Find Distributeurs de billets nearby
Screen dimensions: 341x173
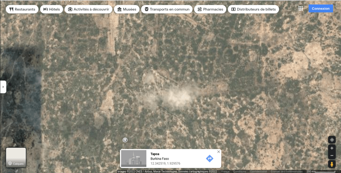[253, 9]
